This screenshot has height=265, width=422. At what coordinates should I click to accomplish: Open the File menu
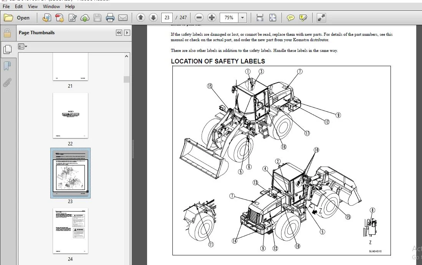pos(6,6)
